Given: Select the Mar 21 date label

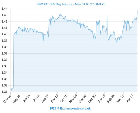Looking at the screenshot, I should [x=120, y=99].
